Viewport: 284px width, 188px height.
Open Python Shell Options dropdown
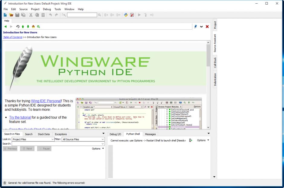[x=203, y=140]
